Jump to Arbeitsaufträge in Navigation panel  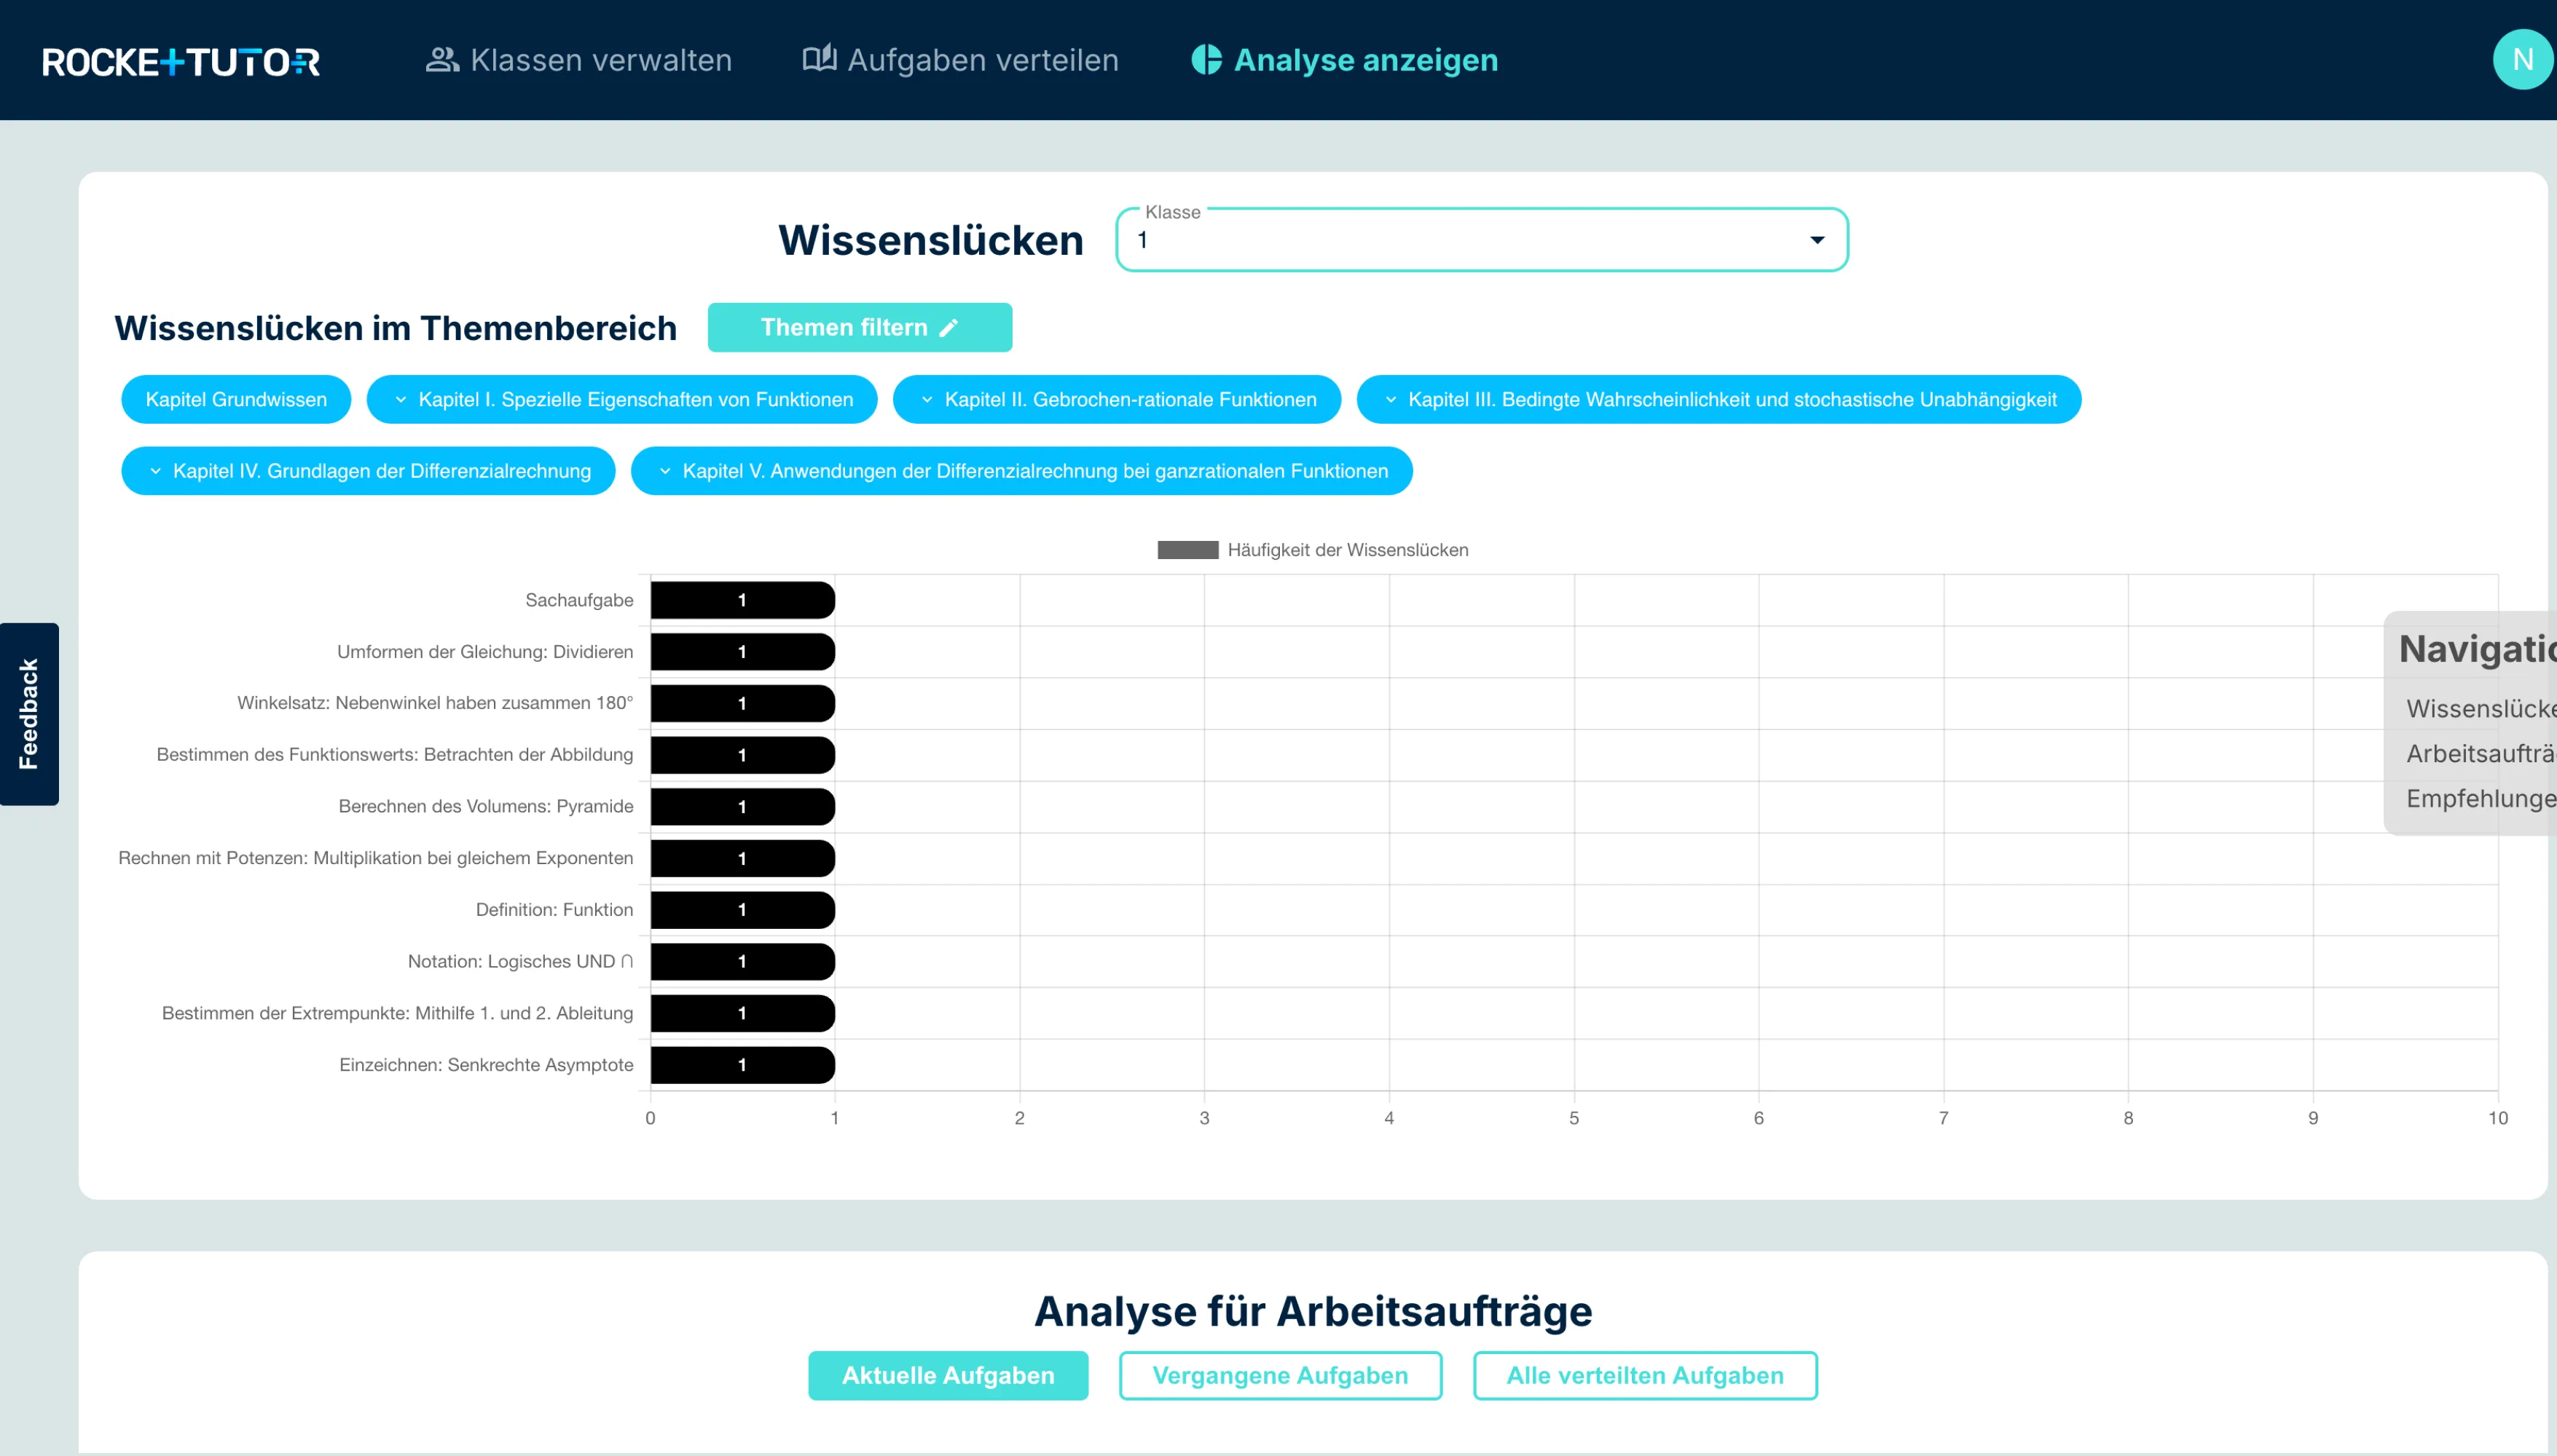(2481, 754)
